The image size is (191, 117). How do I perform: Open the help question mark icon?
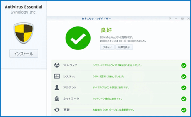(x=170, y=19)
